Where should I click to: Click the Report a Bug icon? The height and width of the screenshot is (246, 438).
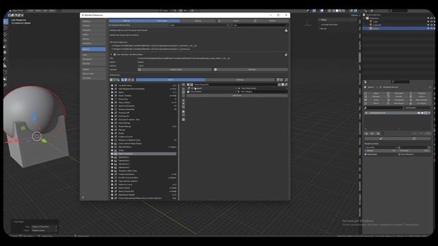pos(140,70)
